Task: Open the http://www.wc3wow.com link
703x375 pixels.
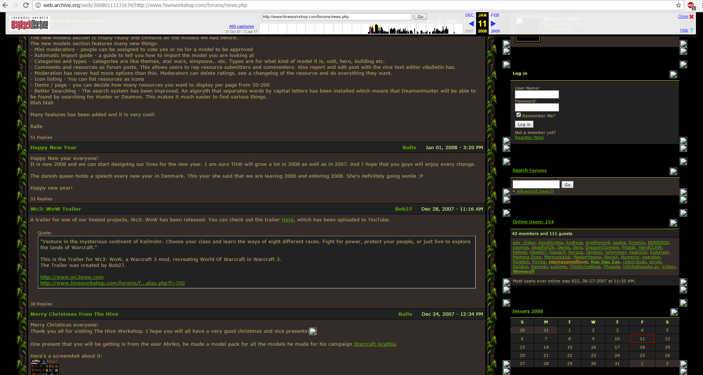Action: click(72, 277)
